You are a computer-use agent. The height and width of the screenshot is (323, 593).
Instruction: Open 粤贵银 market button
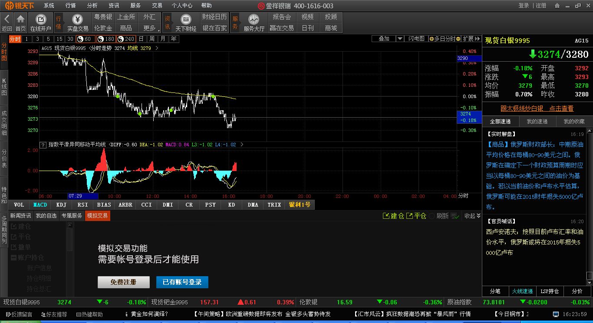[103, 17]
